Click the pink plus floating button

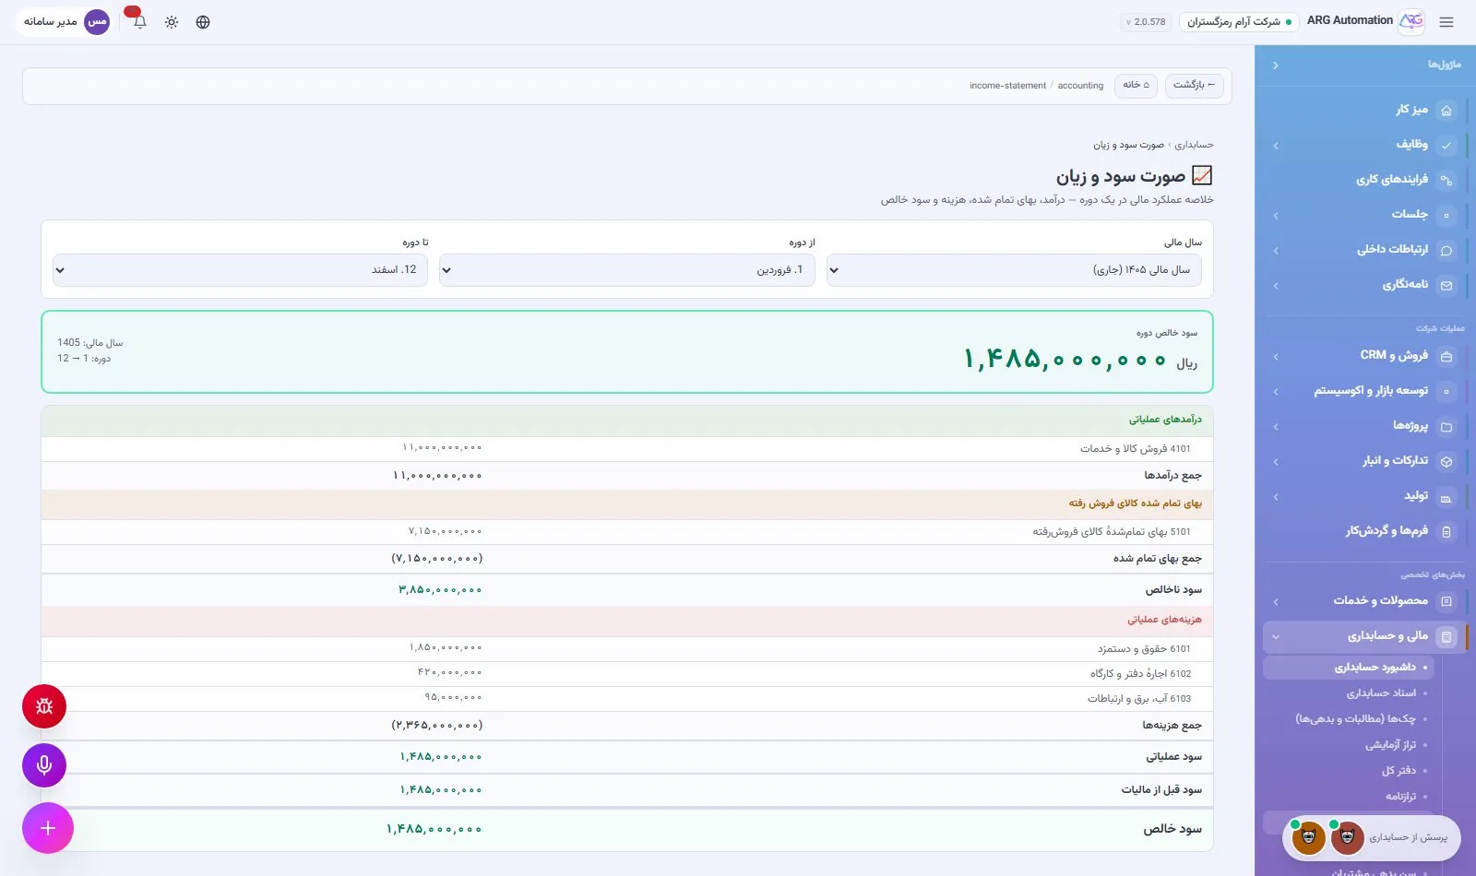click(x=48, y=828)
